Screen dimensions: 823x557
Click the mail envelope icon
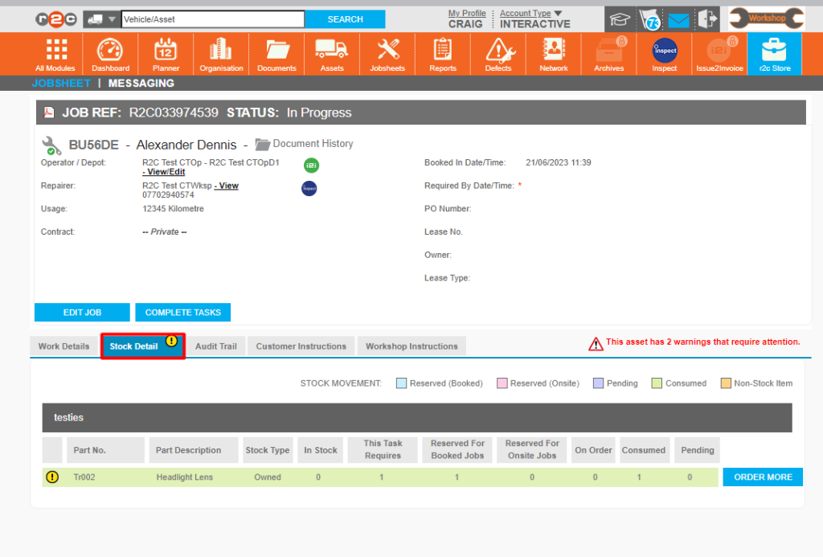(x=678, y=20)
